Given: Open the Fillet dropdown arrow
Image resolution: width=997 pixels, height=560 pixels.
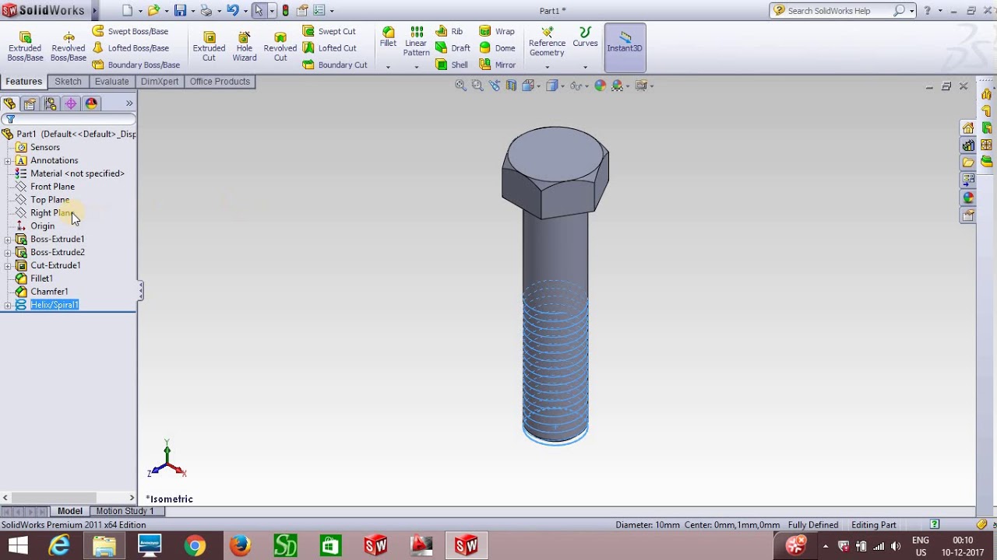Looking at the screenshot, I should [388, 67].
